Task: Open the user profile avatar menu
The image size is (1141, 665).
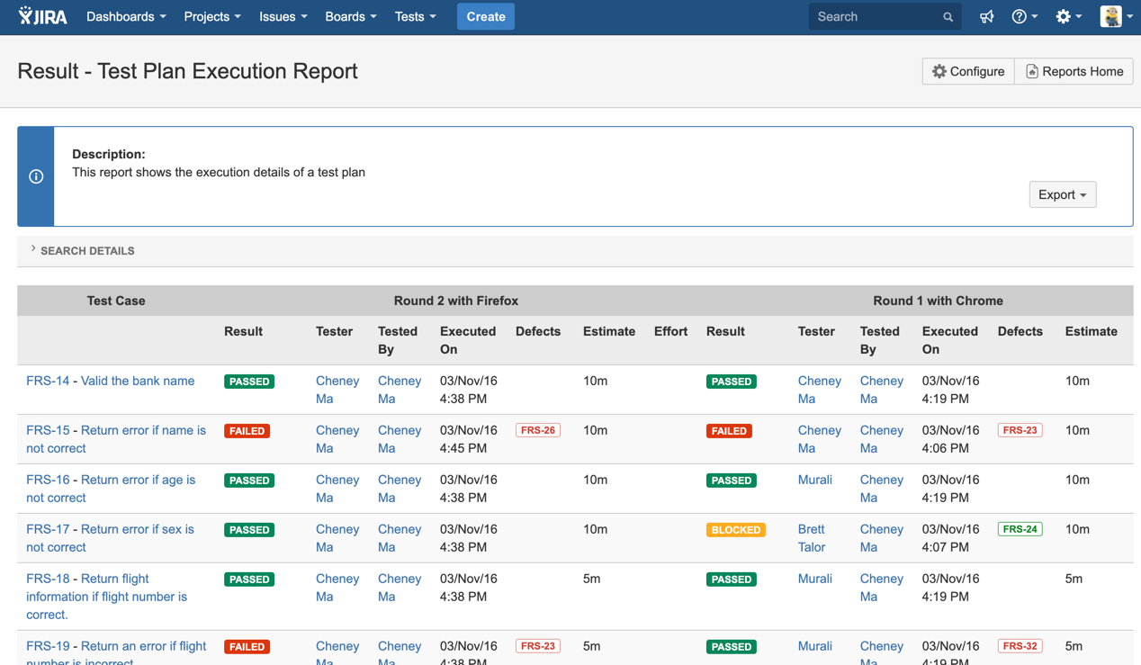Action: 1116,17
